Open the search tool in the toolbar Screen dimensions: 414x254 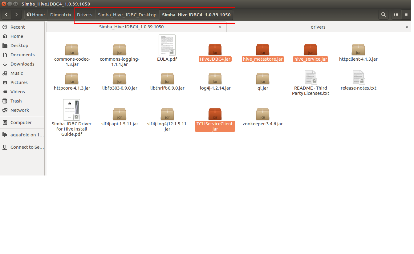tap(383, 14)
